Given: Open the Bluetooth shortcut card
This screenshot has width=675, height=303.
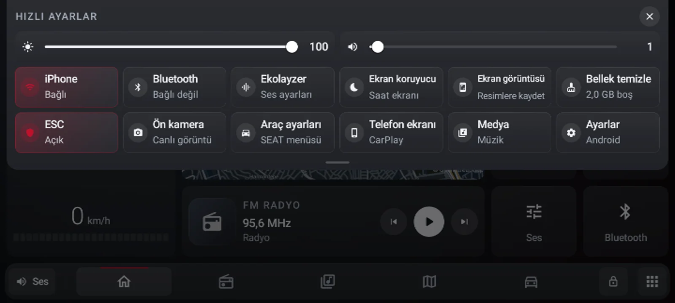Looking at the screenshot, I should (626, 221).
